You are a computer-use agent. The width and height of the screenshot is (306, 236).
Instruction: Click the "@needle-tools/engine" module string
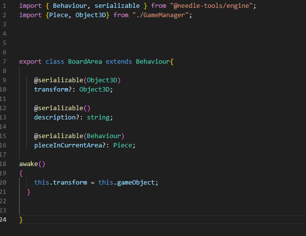click(x=212, y=6)
